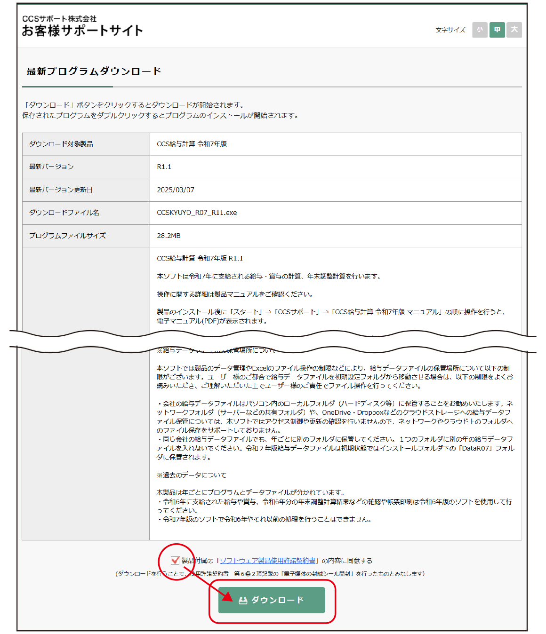Click the ※過去のデータについて note heading
The height and width of the screenshot is (634, 546).
[x=192, y=475]
